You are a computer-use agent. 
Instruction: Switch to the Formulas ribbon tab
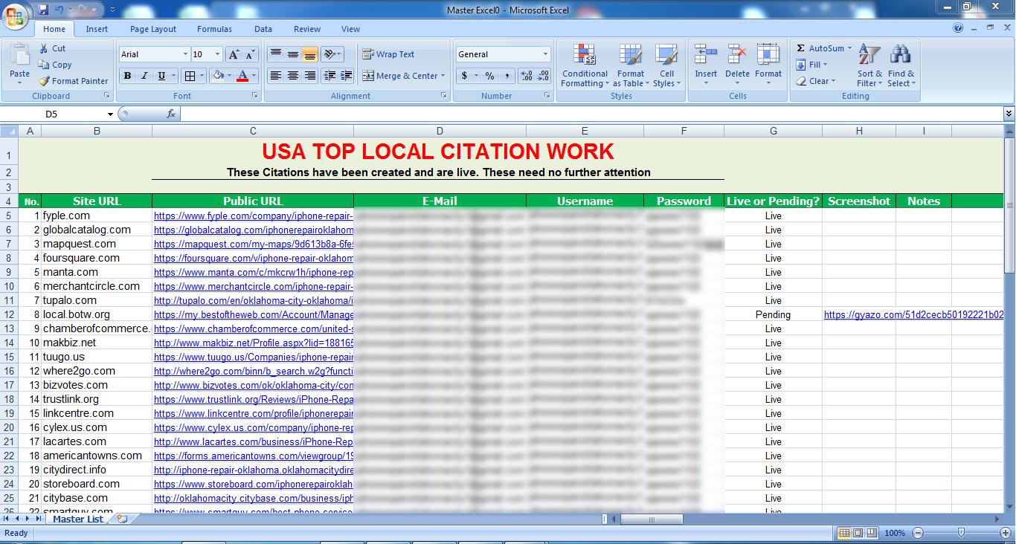point(214,29)
